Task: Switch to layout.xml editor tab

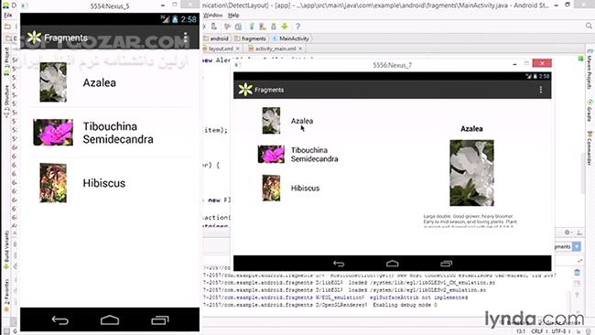Action: pyautogui.click(x=221, y=49)
